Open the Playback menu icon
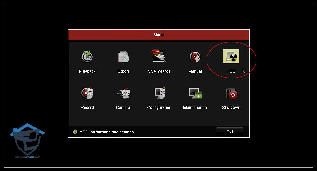This screenshot has height=171, width=317. [x=87, y=57]
